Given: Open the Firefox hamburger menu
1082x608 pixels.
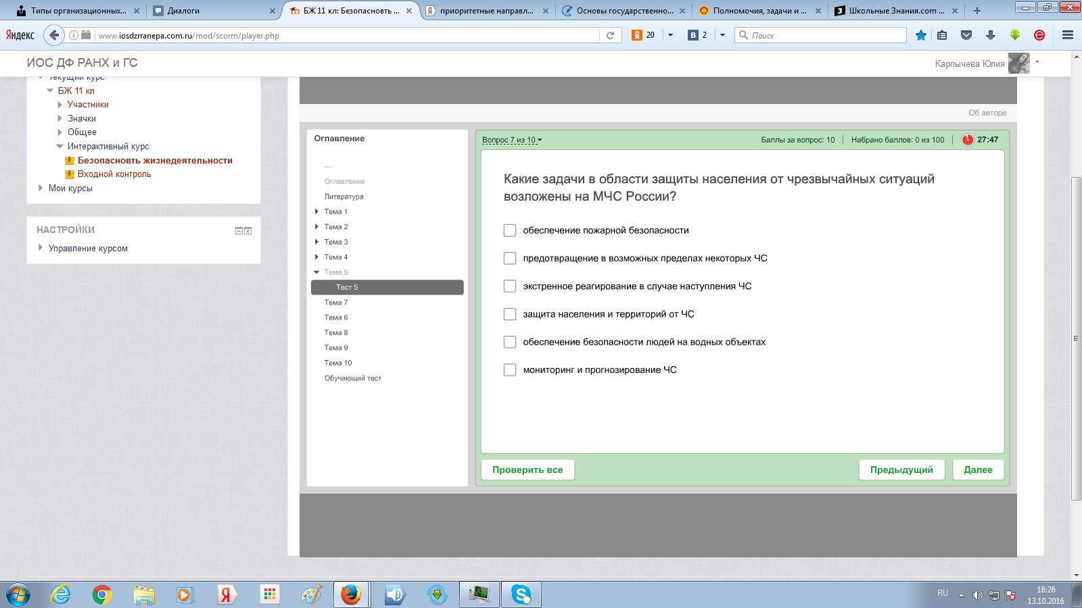Looking at the screenshot, I should click(1068, 35).
